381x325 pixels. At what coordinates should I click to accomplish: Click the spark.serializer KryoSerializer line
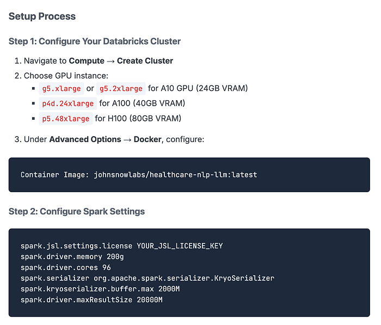tap(147, 278)
